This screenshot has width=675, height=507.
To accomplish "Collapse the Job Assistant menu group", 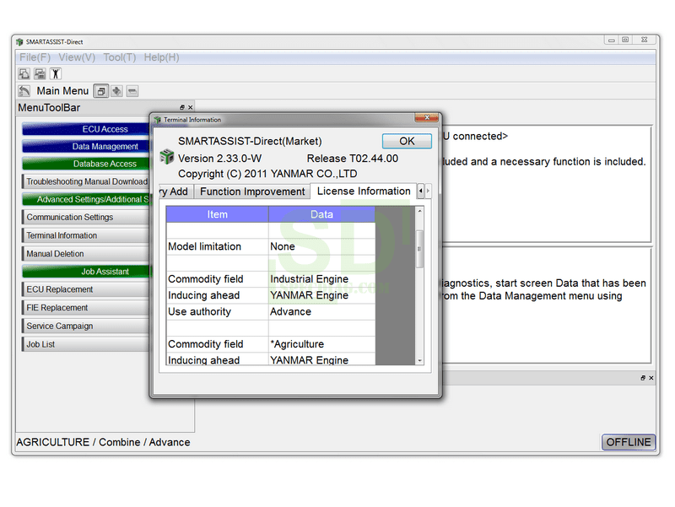I will pyautogui.click(x=86, y=272).
